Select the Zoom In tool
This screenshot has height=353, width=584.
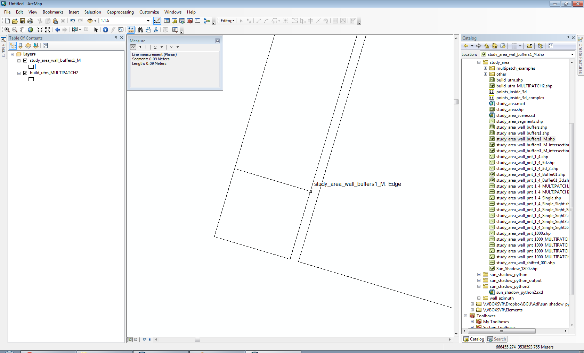pos(7,30)
